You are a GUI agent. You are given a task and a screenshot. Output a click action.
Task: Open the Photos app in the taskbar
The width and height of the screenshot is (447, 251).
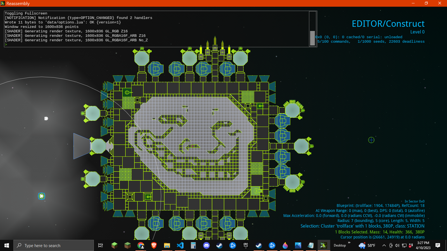pyautogui.click(x=298, y=245)
